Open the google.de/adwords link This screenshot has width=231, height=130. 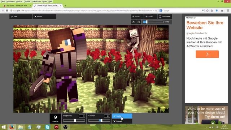[x=197, y=33]
